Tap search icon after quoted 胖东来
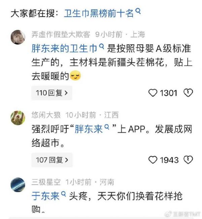202x219 pixels. click(x=107, y=127)
